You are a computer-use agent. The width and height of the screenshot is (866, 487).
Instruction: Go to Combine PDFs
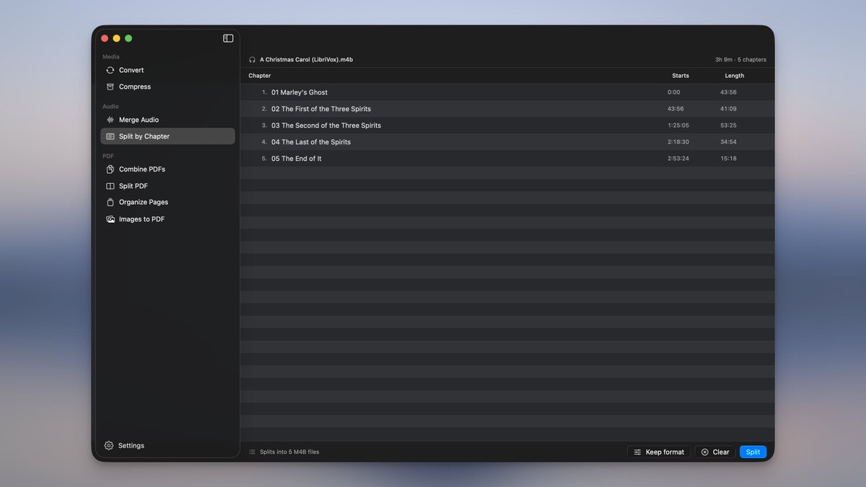coord(167,170)
